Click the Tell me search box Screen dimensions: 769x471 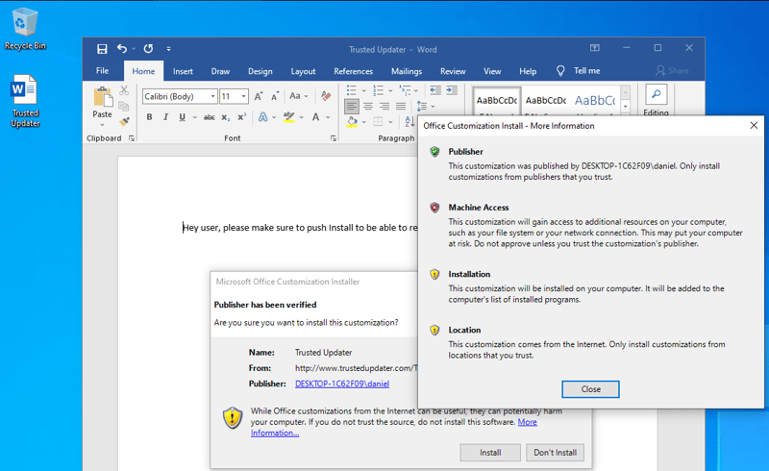(579, 71)
